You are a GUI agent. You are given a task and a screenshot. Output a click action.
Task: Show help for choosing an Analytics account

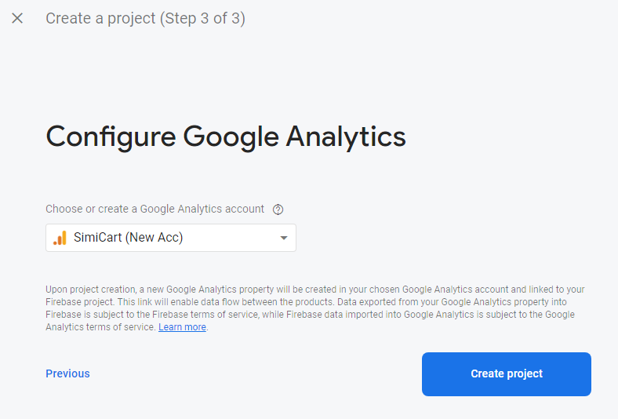[x=278, y=209]
